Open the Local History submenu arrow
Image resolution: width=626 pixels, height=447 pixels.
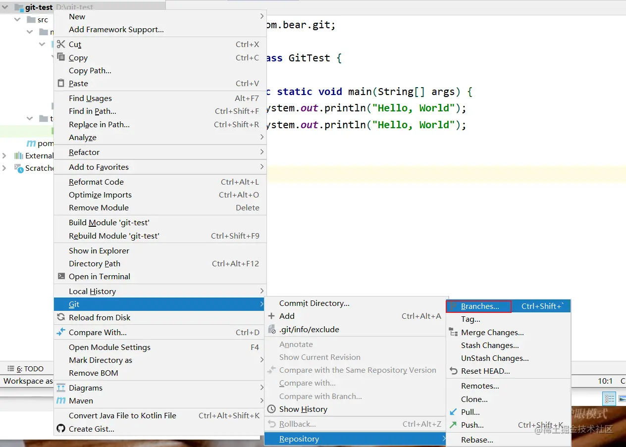pos(262,291)
